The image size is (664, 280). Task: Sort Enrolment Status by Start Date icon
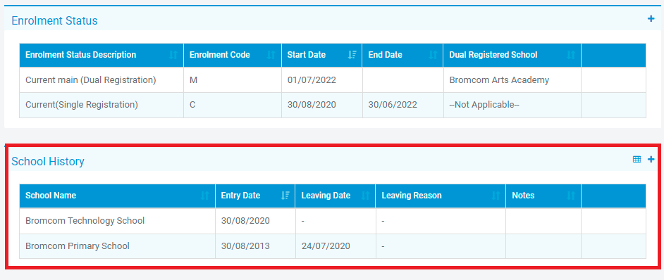(x=352, y=55)
